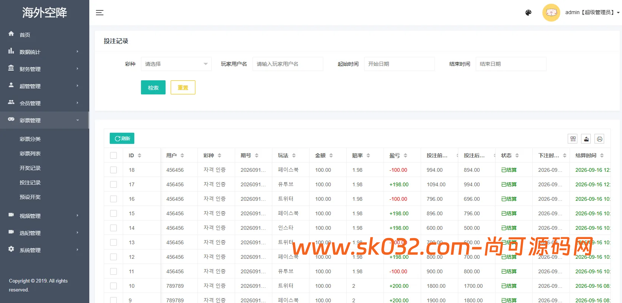Select the checkbox for ID 15
The image size is (622, 303).
pyautogui.click(x=113, y=213)
